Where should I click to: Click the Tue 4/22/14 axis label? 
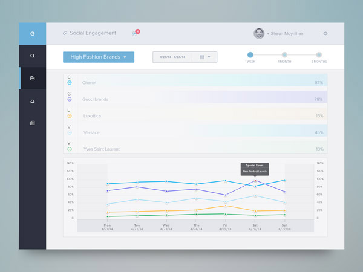click(137, 227)
